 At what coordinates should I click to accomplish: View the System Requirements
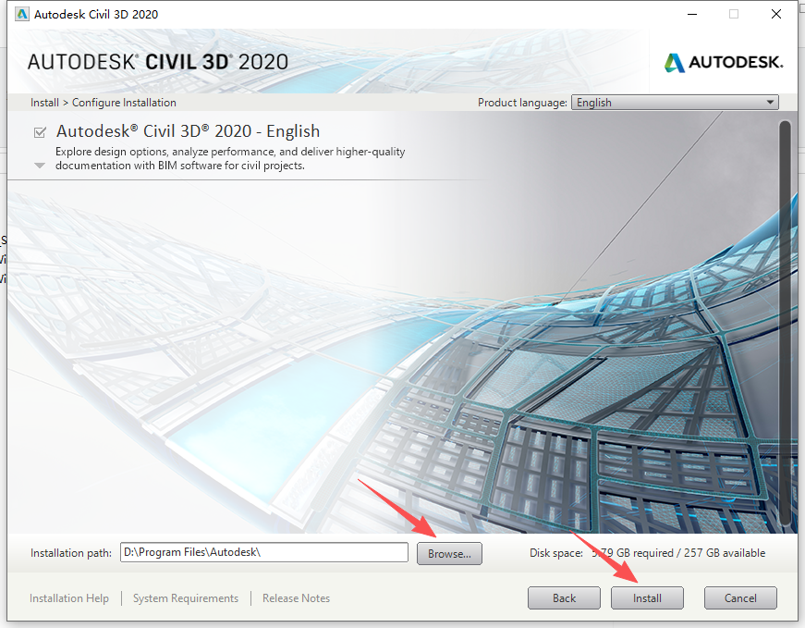pos(185,597)
